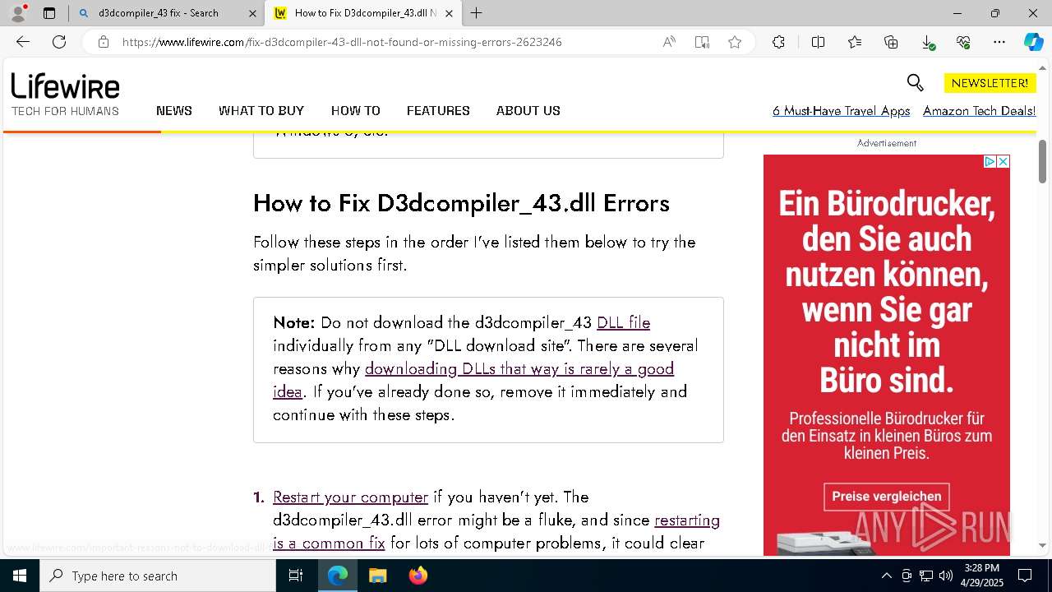Open the HOW TO menu

(x=356, y=111)
